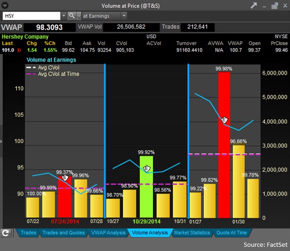Click the 99.22% bar above 01/27
The image size is (290, 251).
(195, 205)
